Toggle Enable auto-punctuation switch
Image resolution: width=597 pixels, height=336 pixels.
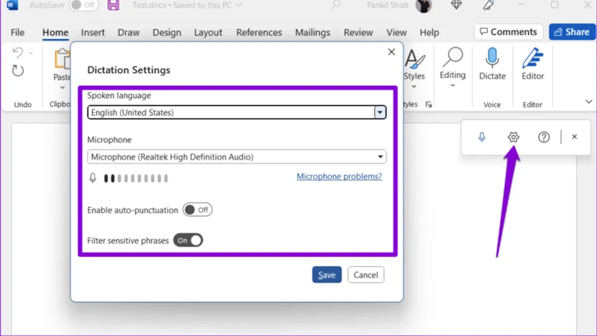click(x=198, y=210)
